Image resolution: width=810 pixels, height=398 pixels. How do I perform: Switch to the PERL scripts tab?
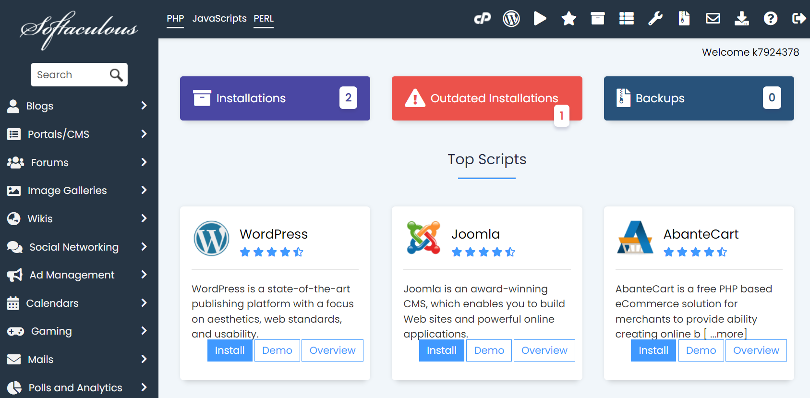click(x=264, y=19)
